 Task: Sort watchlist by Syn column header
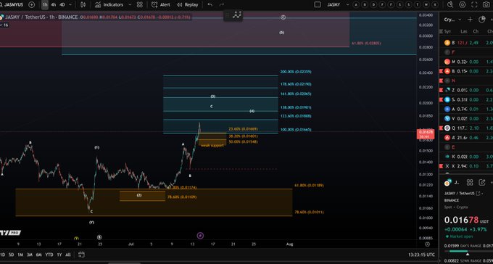(x=447, y=31)
